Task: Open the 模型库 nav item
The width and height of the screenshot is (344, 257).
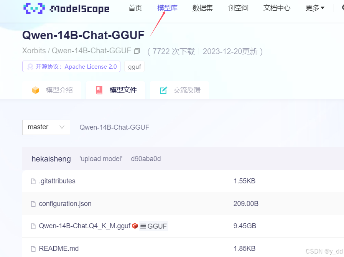Action: (x=167, y=8)
